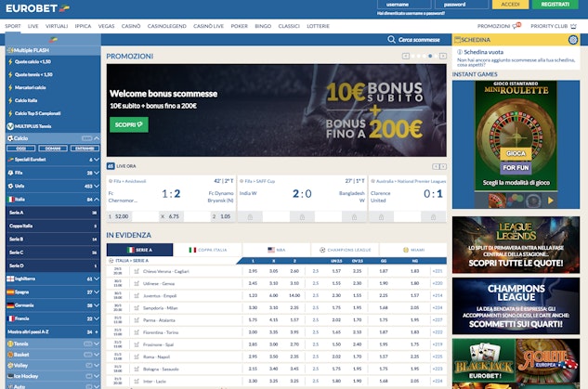Expand the Inghilterra category chevron
Viewport: 588px width, 389px height.
(x=97, y=279)
